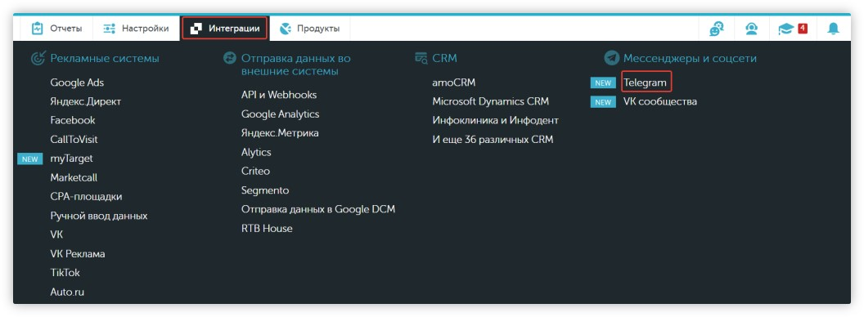Open И еще 36 различных CRM
Image resolution: width=864 pixels, height=317 pixels.
pyautogui.click(x=493, y=140)
